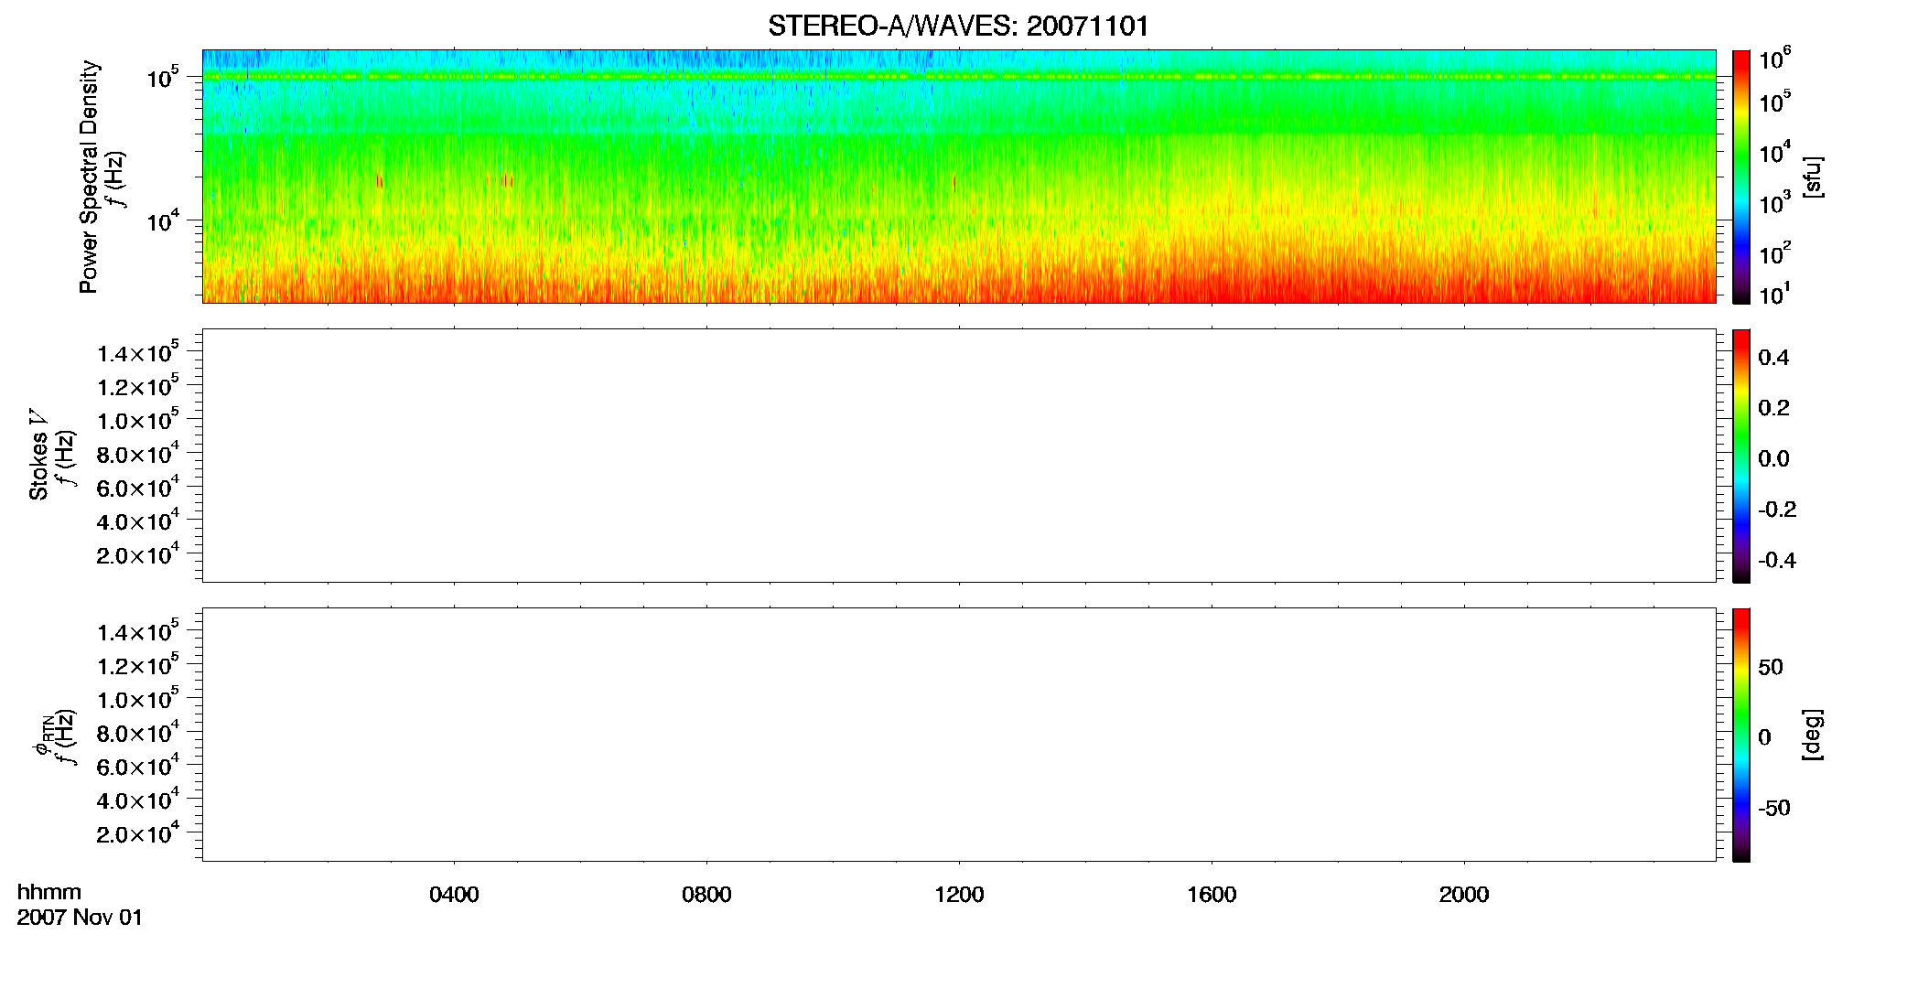This screenshot has height=988, width=1918.
Task: Click the Stokes V color bar
Action: (x=1741, y=456)
